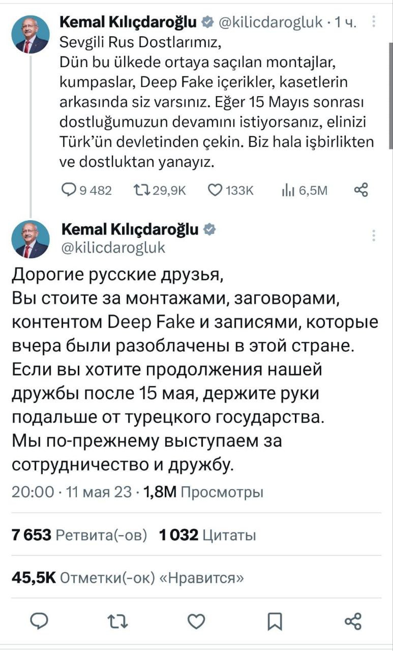The image size is (393, 651).
Task: Open the 20:00 · 11 мая 23 timestamp
Action: (x=71, y=492)
